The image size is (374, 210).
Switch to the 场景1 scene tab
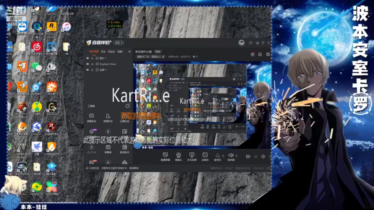(x=120, y=51)
